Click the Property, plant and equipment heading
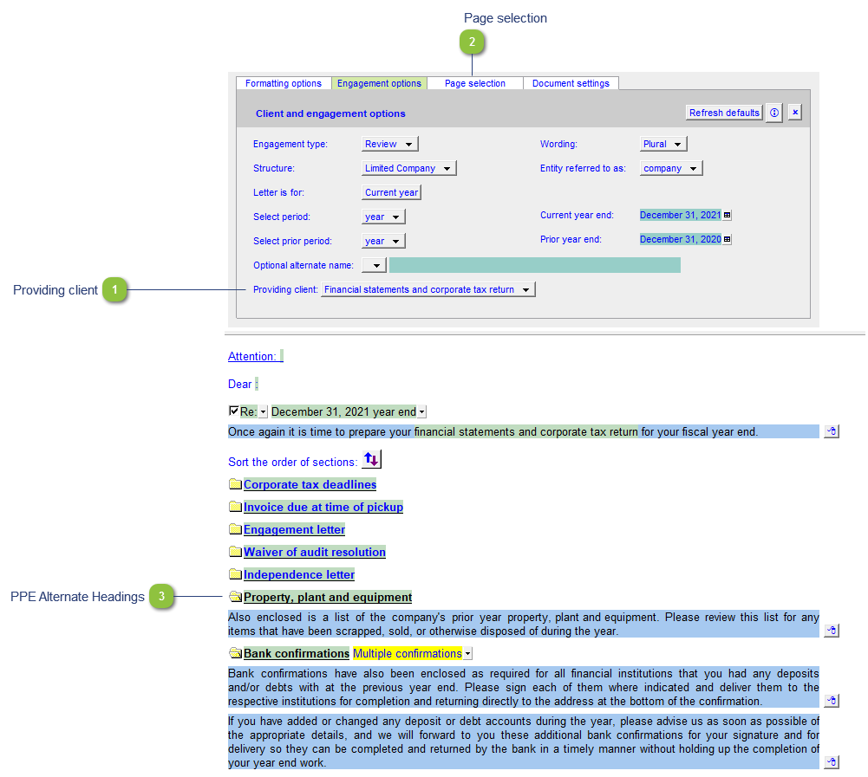The width and height of the screenshot is (868, 777). pos(328,598)
